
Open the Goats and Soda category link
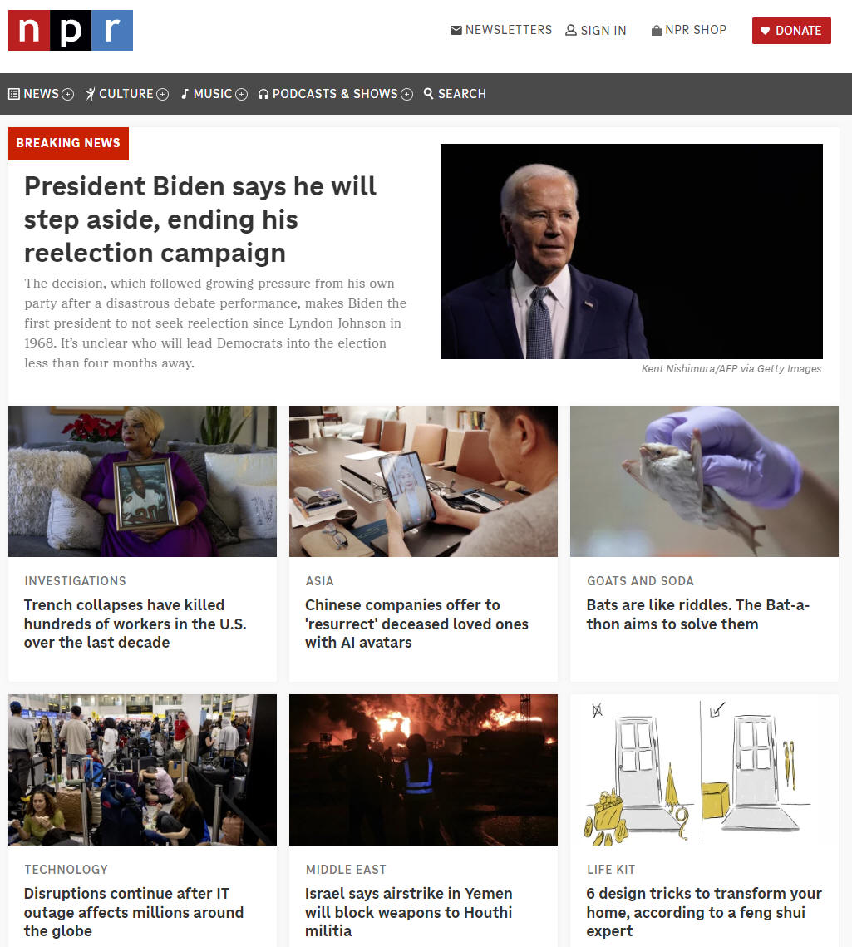640,581
